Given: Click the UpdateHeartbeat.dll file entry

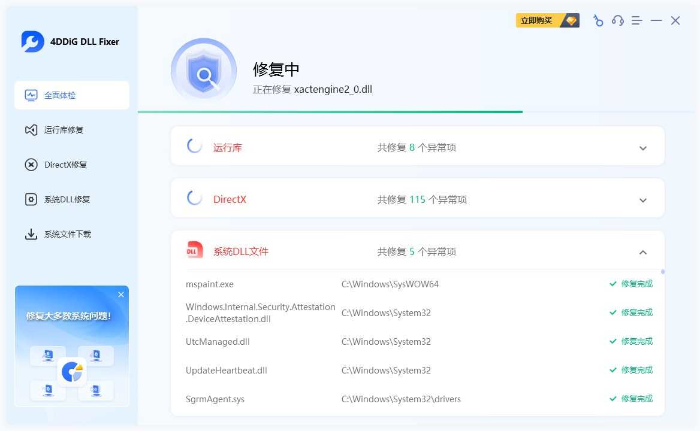Looking at the screenshot, I should pyautogui.click(x=227, y=371).
